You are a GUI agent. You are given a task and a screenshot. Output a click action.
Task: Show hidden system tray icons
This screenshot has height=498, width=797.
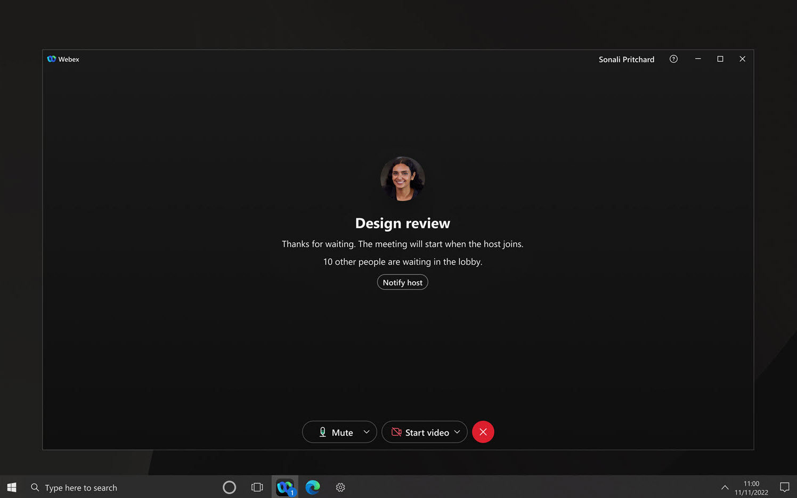pos(725,487)
